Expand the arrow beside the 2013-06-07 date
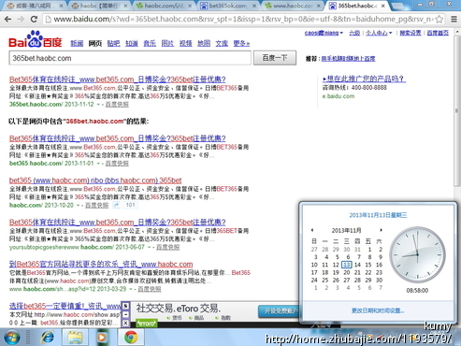 point(150,248)
